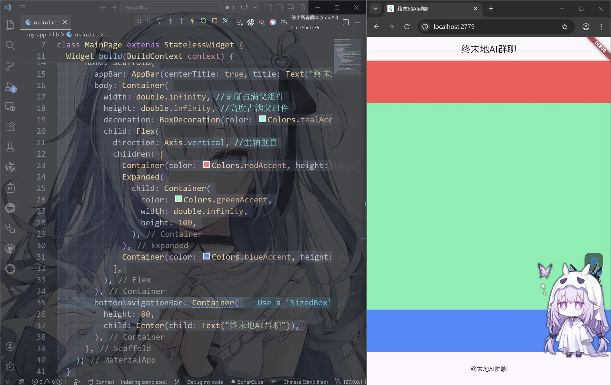611x385 pixels.
Task: Click my_app in the breadcrumb
Action: [37, 34]
